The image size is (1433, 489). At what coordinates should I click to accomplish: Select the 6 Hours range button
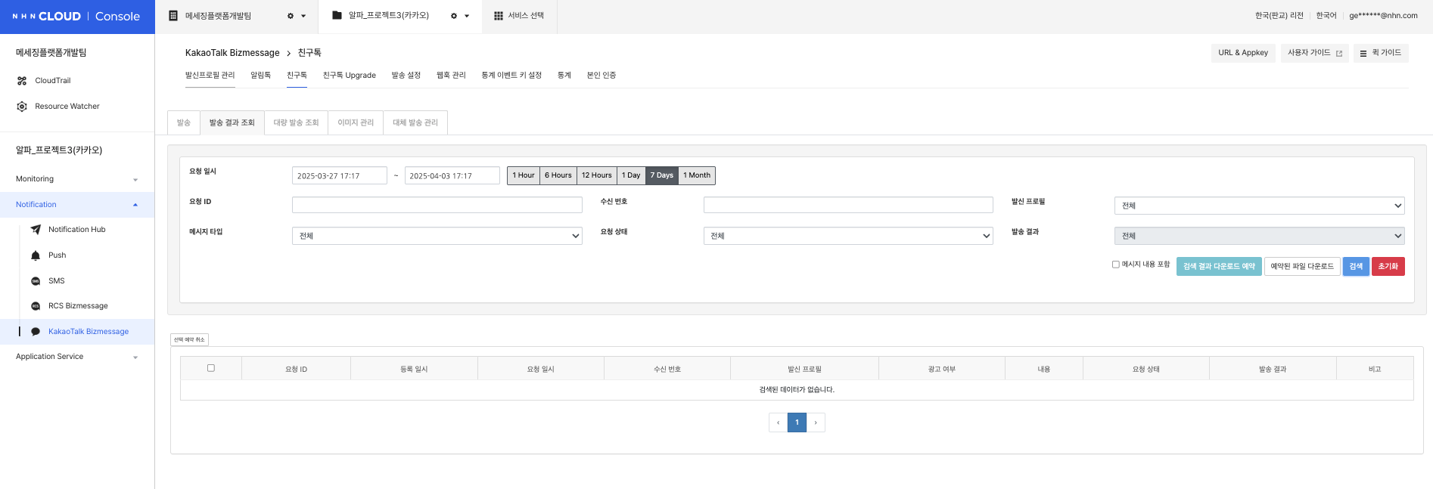click(558, 175)
